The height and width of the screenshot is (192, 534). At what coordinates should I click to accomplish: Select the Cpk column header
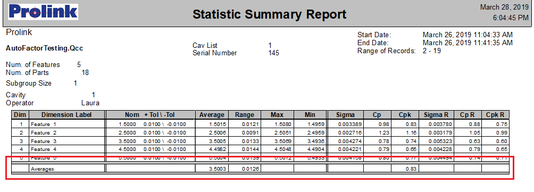click(x=405, y=115)
